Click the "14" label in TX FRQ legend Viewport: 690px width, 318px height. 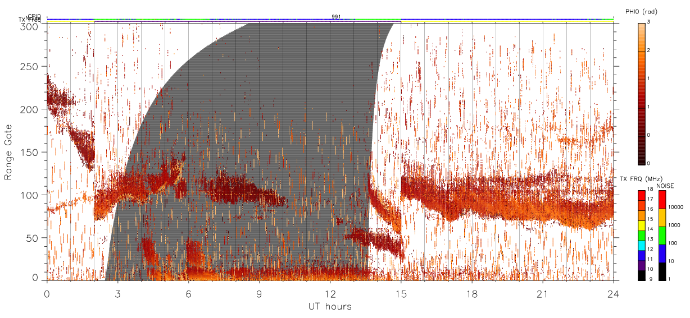(x=651, y=229)
